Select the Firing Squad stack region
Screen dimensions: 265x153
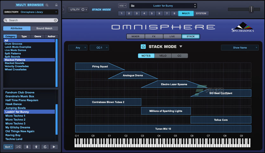coord(100,67)
